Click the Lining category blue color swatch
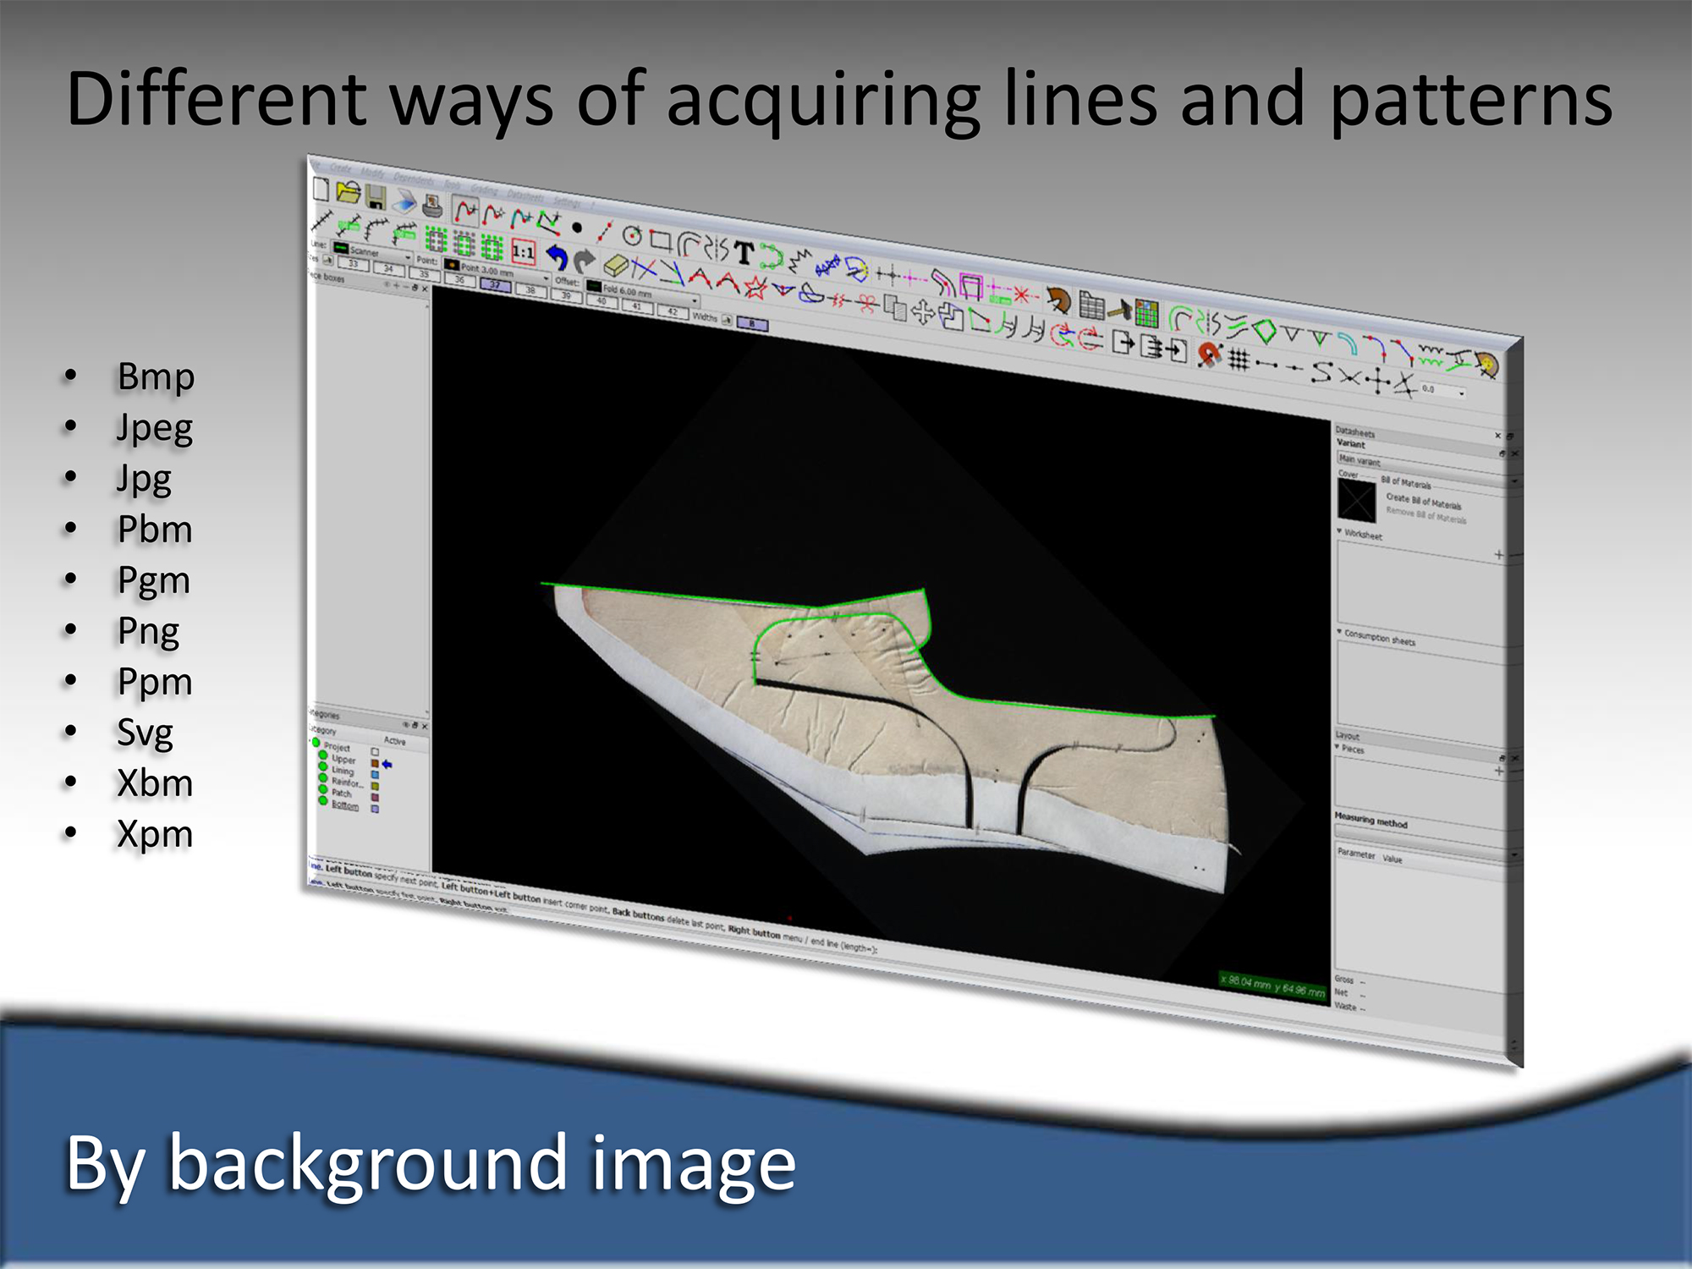The width and height of the screenshot is (1692, 1269). 375,774
